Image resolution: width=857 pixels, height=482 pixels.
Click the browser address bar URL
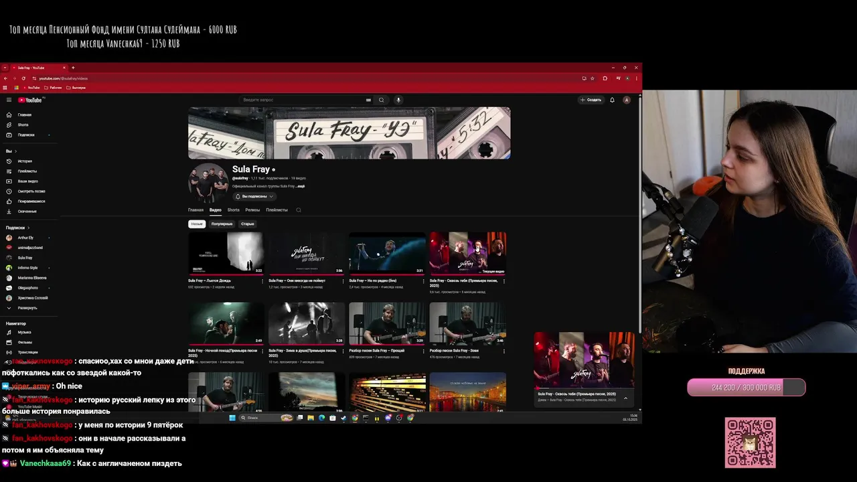coord(64,78)
